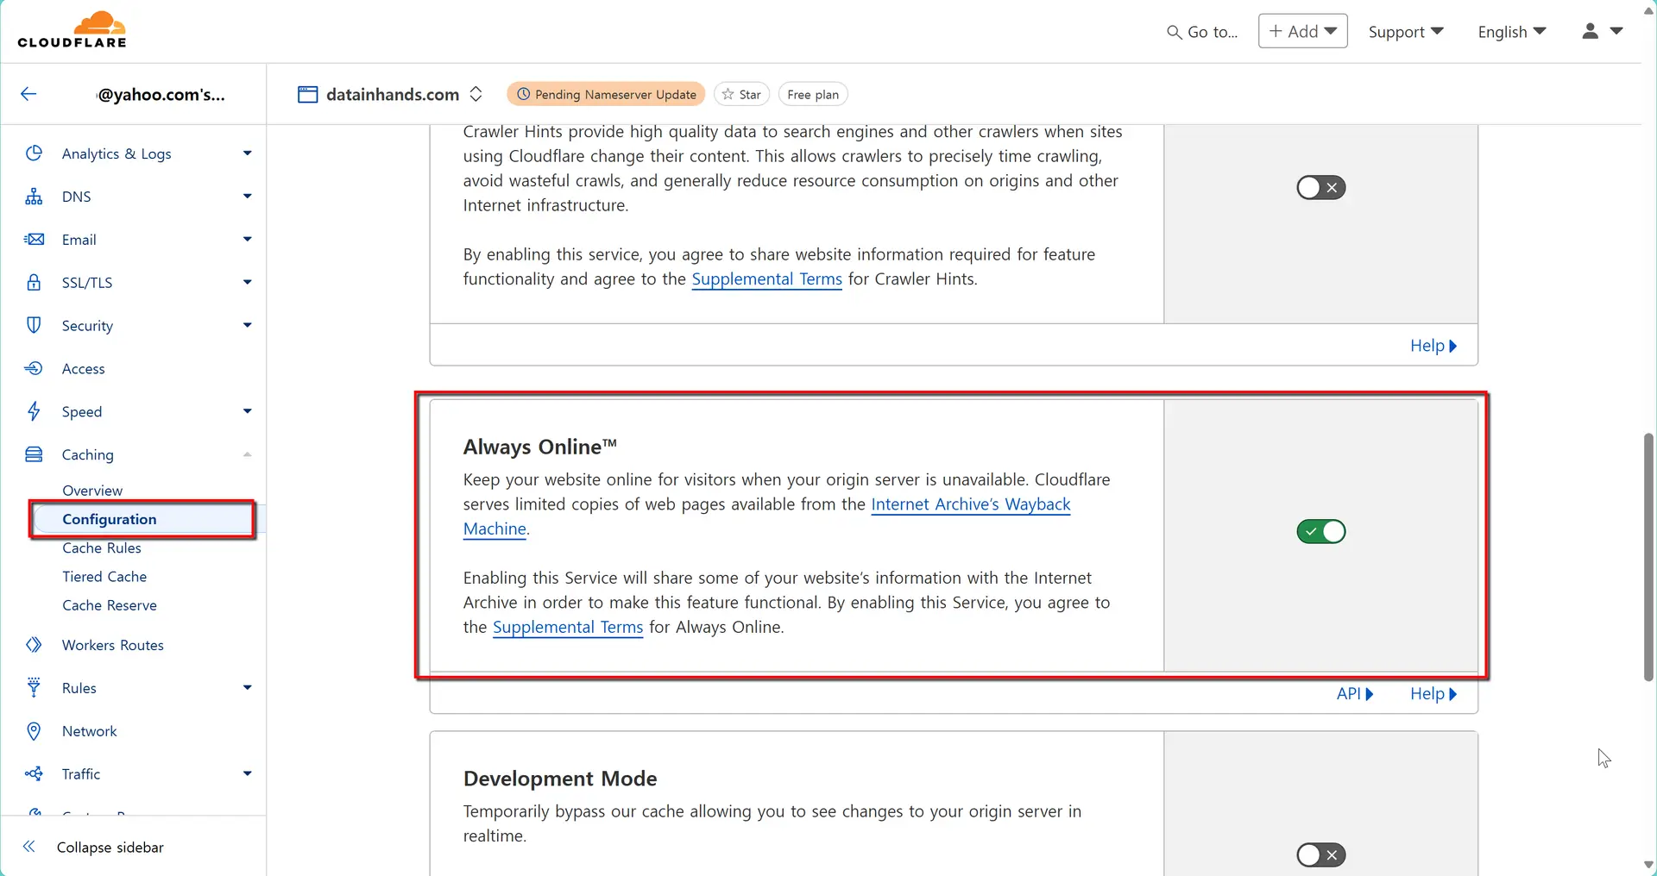Open the Support menu
Image resolution: width=1657 pixels, height=876 pixels.
pos(1405,31)
